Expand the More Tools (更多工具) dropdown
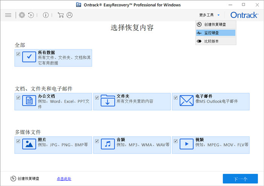This screenshot has width=264, height=186. click(209, 15)
